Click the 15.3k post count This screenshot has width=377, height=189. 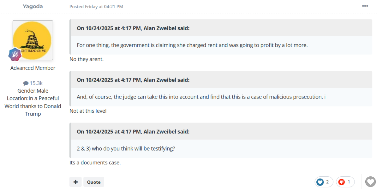[x=36, y=83]
